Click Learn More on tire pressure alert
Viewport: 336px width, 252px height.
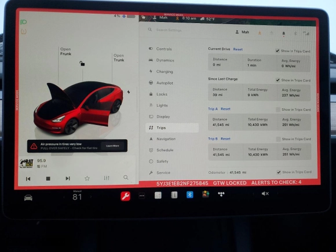[112, 146]
